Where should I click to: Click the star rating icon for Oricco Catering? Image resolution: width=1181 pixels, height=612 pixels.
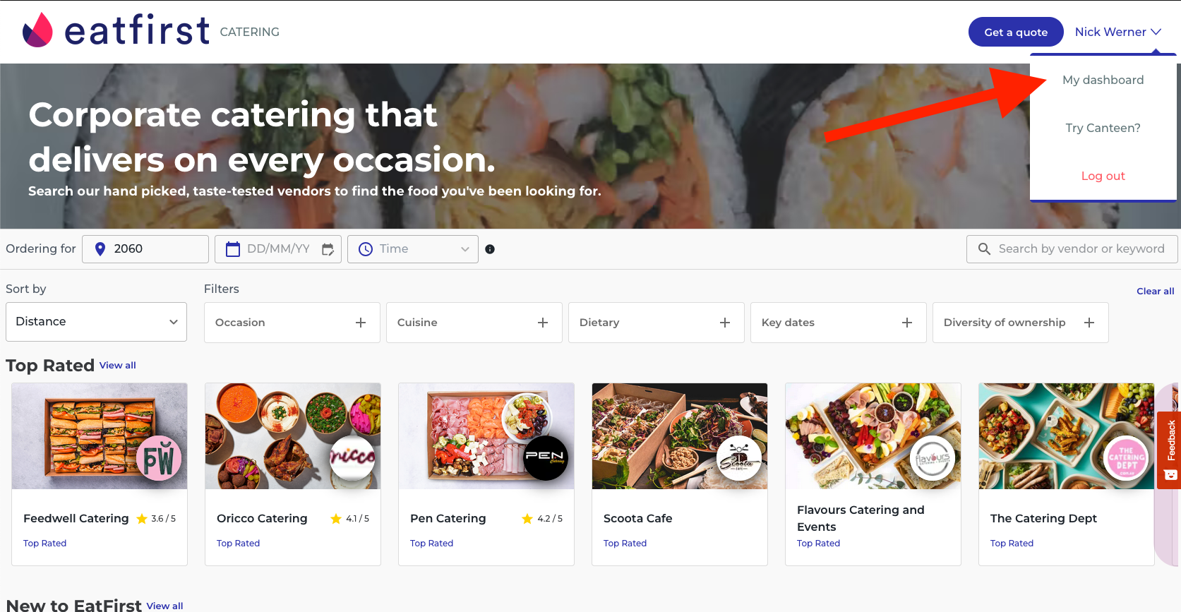336,519
